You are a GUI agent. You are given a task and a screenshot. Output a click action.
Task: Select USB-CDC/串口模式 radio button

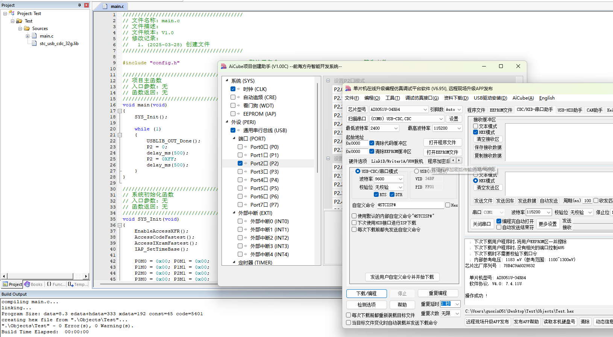pos(358,171)
